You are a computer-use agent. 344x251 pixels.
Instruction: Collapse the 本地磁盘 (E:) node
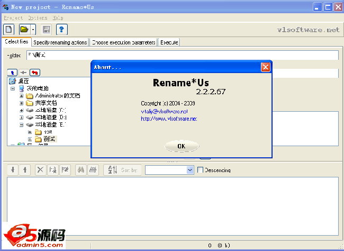(x=21, y=125)
